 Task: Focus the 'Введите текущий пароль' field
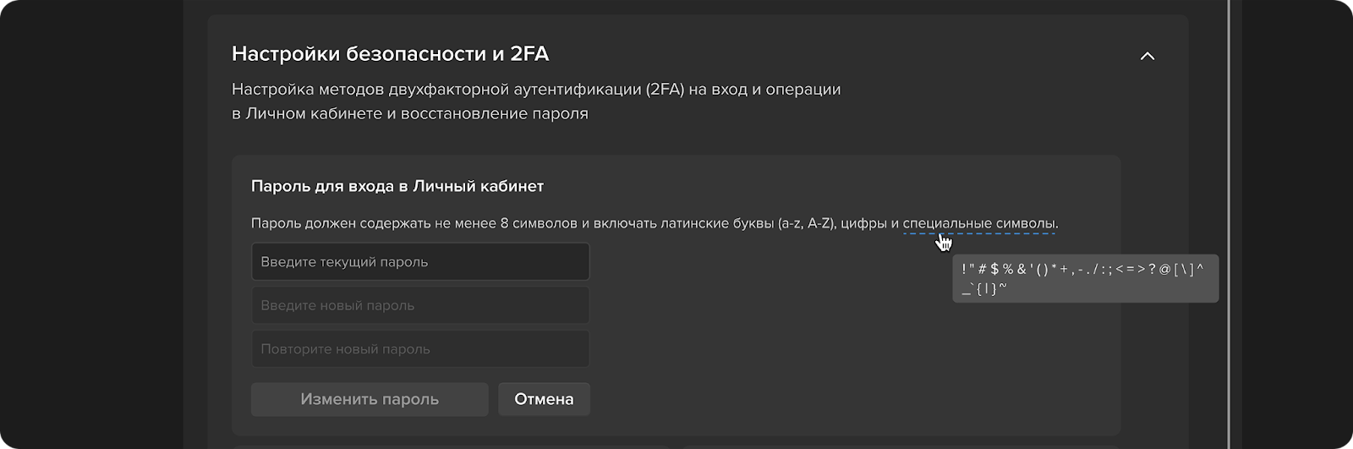420,262
